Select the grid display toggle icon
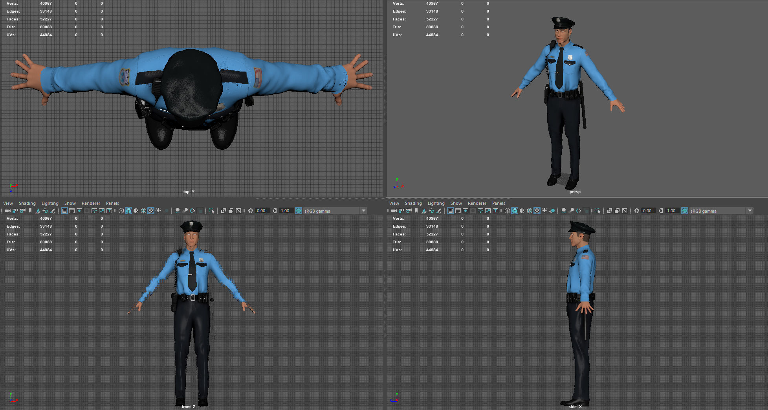This screenshot has width=768, height=410. click(64, 211)
